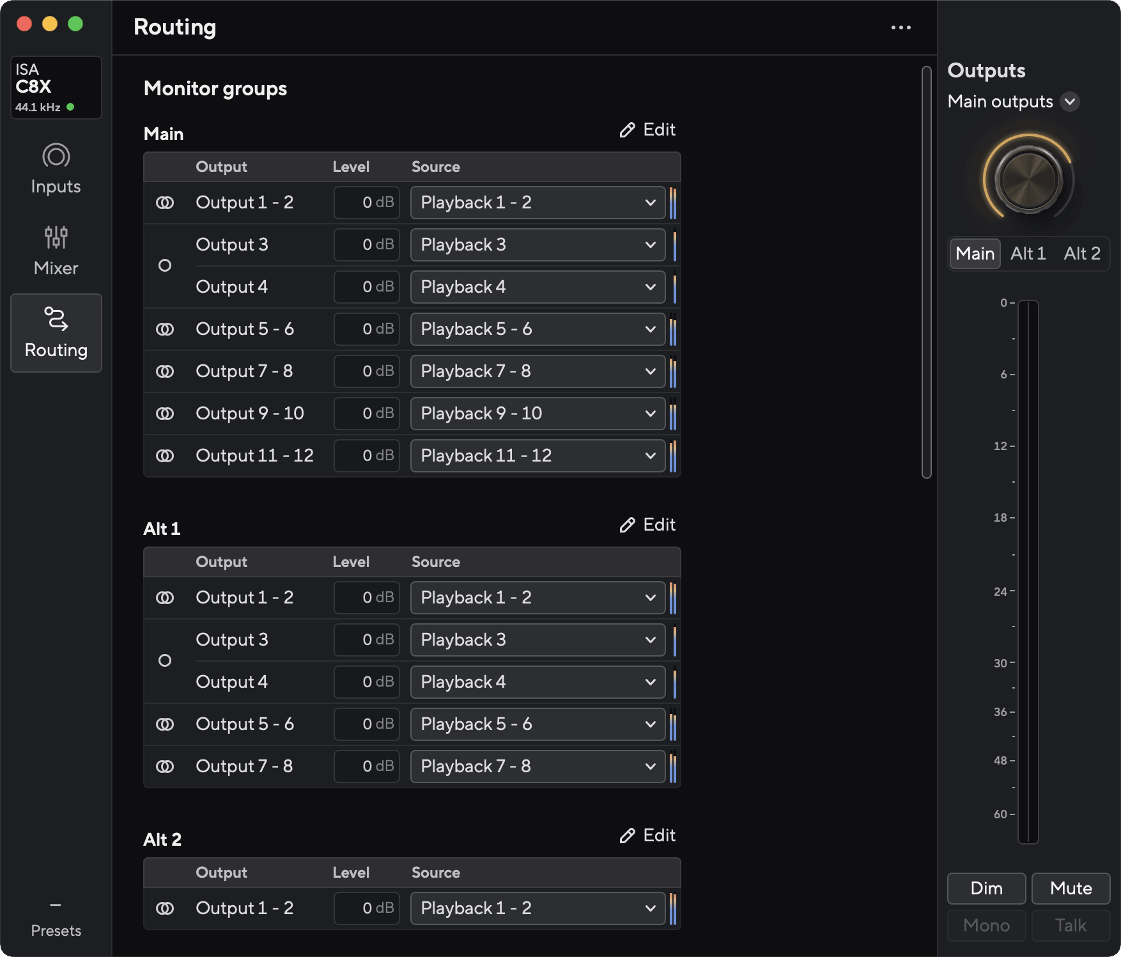This screenshot has width=1121, height=957.
Task: Click Main Output 3 level field
Action: 367,245
